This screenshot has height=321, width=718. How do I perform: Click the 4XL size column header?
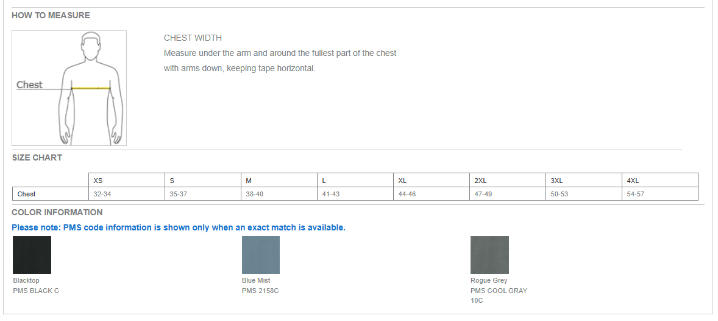point(660,181)
